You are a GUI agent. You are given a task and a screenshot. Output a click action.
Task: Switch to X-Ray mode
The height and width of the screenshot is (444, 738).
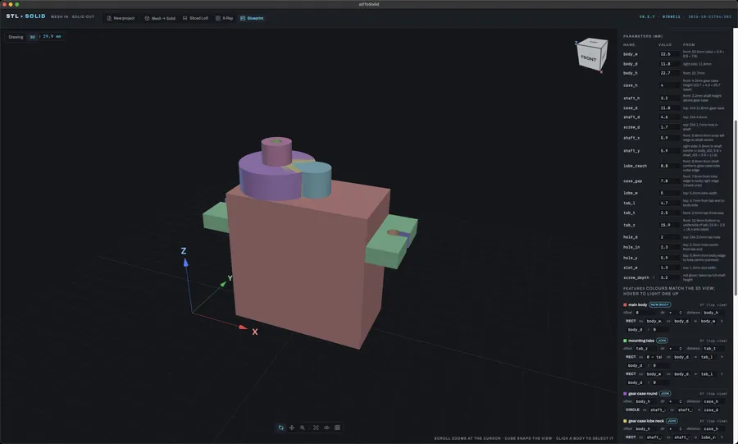point(225,18)
